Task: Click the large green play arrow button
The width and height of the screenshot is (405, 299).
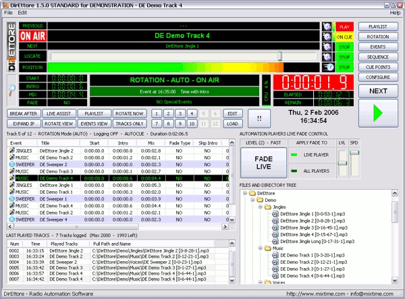Action: pos(378,113)
